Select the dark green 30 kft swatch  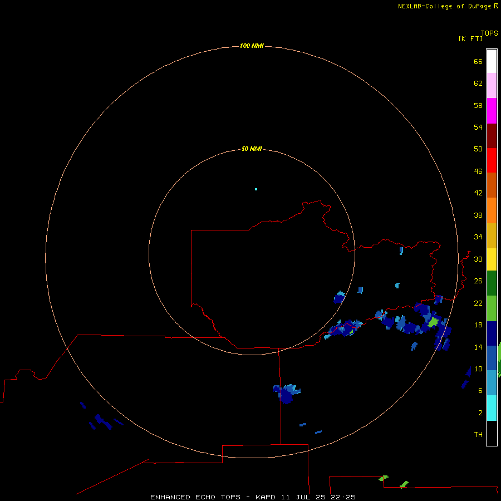point(492,283)
